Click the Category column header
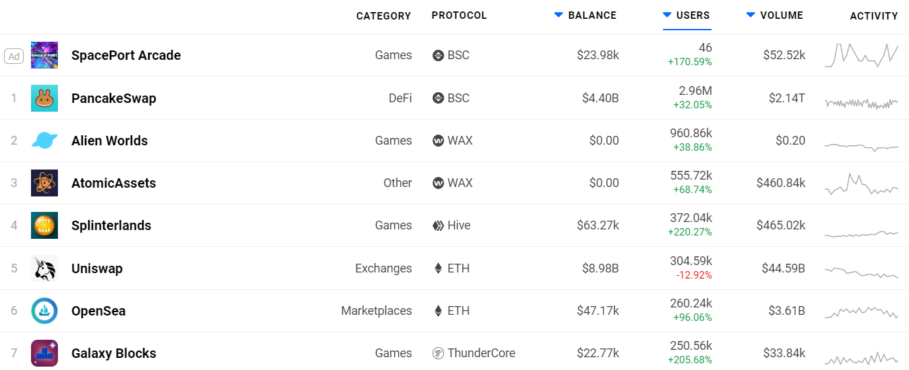Screen dimensions: 909x370 (383, 16)
